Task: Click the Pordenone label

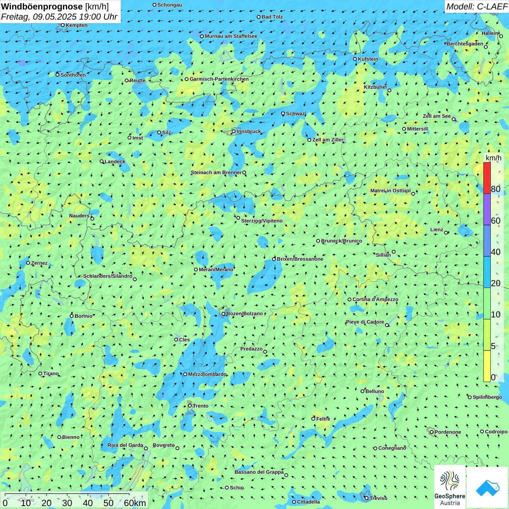Action: pyautogui.click(x=448, y=432)
